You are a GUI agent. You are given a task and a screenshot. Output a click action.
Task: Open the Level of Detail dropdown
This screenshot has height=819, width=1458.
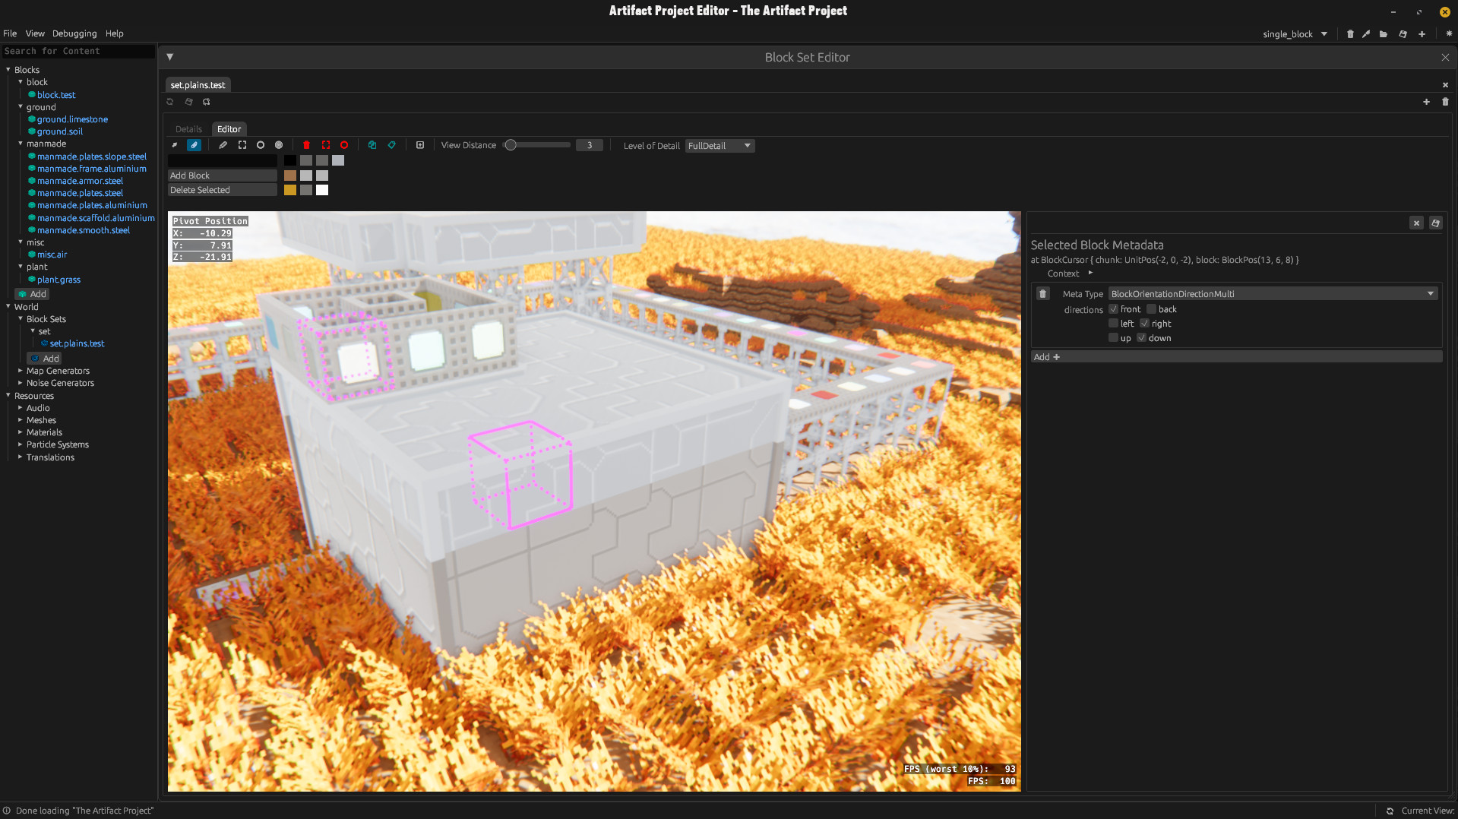tap(719, 146)
